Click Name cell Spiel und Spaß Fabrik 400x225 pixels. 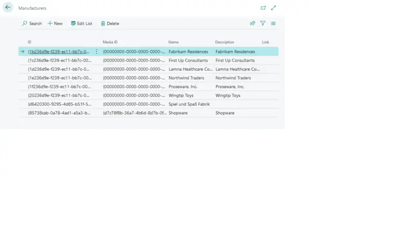(x=189, y=104)
